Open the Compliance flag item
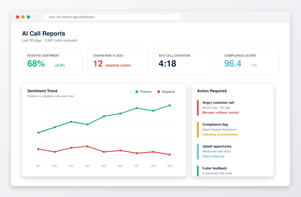The height and width of the screenshot is (197, 301). tap(233, 129)
